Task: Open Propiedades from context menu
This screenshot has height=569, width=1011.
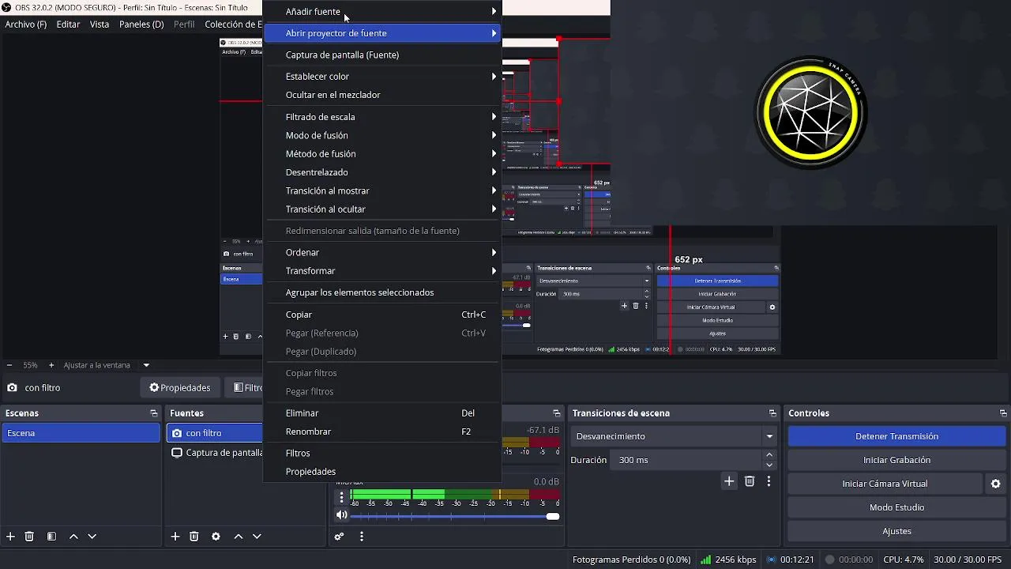Action: [382, 472]
